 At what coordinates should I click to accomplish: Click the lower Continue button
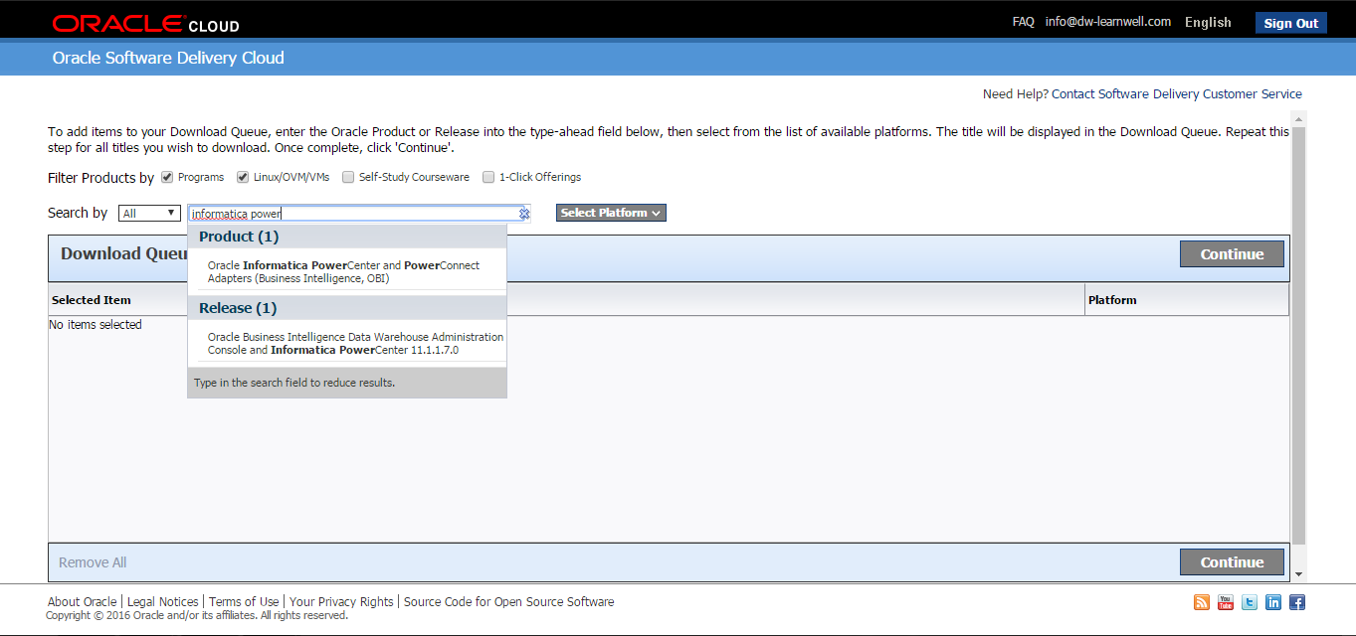coord(1232,562)
